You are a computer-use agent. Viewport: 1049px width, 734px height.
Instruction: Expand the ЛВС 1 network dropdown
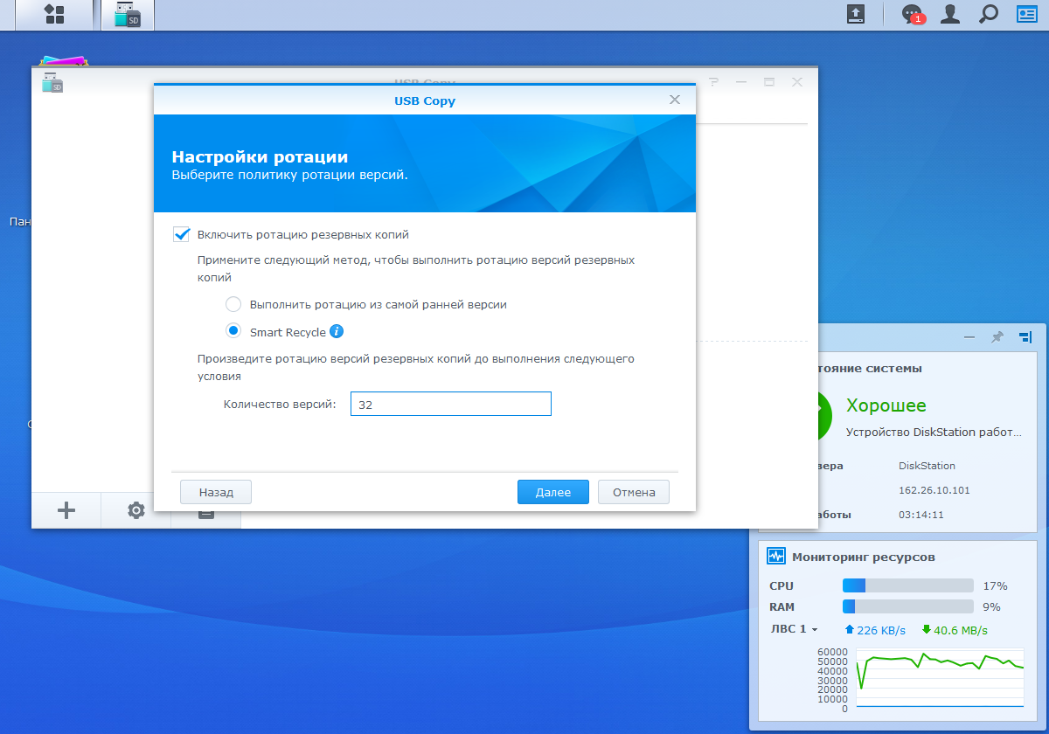(794, 629)
